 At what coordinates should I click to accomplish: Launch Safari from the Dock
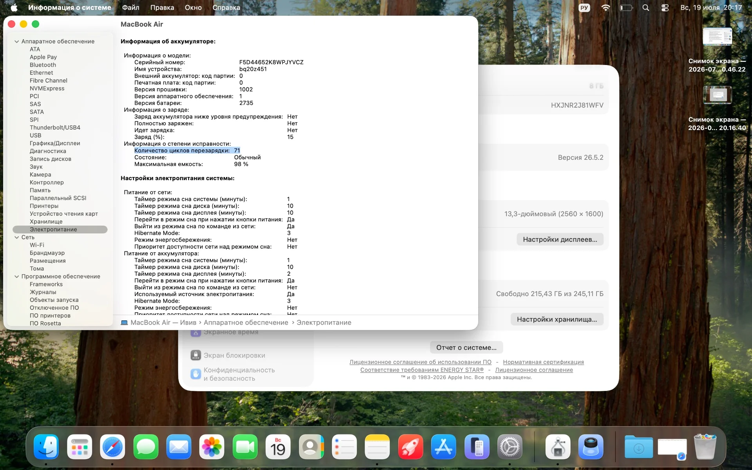tap(112, 447)
